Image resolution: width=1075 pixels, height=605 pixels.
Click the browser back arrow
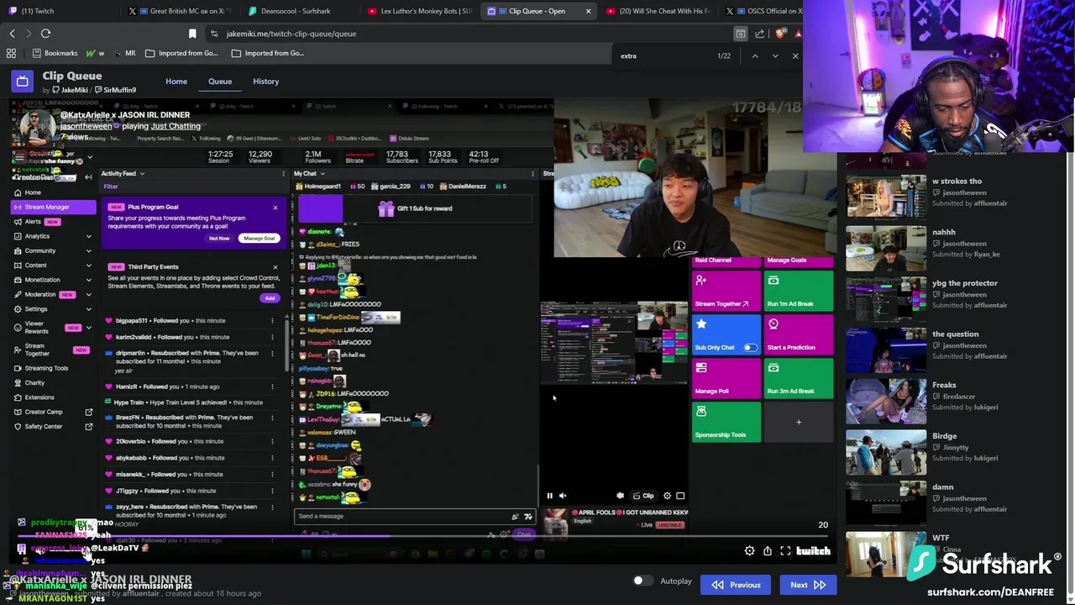click(x=12, y=34)
